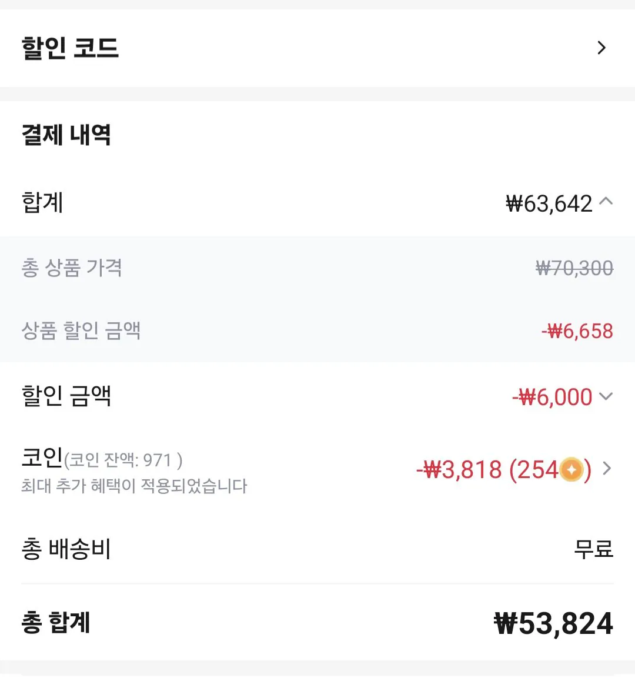This screenshot has width=635, height=678.
Task: Tap the 상품 할인 금액 label
Action: [81, 330]
